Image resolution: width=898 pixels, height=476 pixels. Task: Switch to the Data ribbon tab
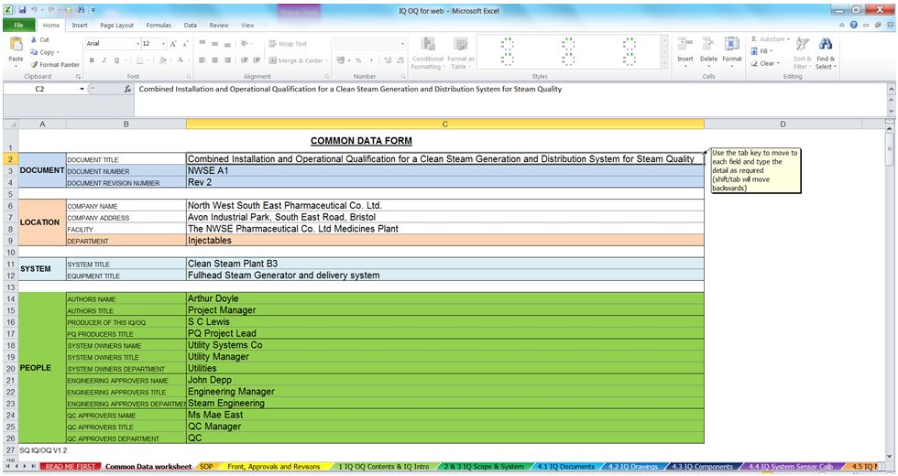pos(191,26)
